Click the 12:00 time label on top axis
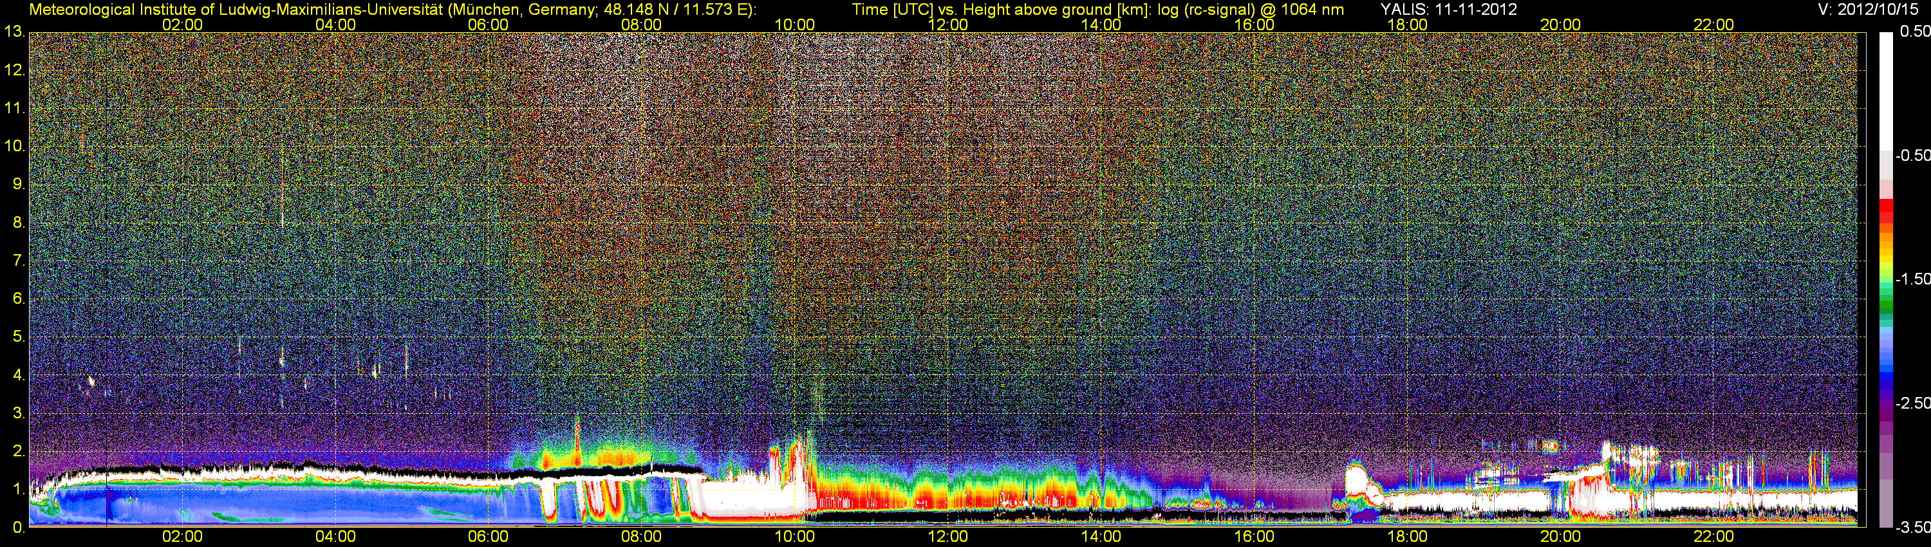1931x547 pixels. pyautogui.click(x=947, y=24)
